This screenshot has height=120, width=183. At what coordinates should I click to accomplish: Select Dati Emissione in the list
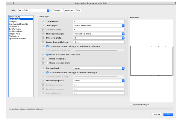click(x=21, y=31)
